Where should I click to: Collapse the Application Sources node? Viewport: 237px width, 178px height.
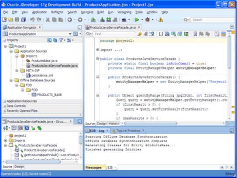pyautogui.click(x=11, y=51)
